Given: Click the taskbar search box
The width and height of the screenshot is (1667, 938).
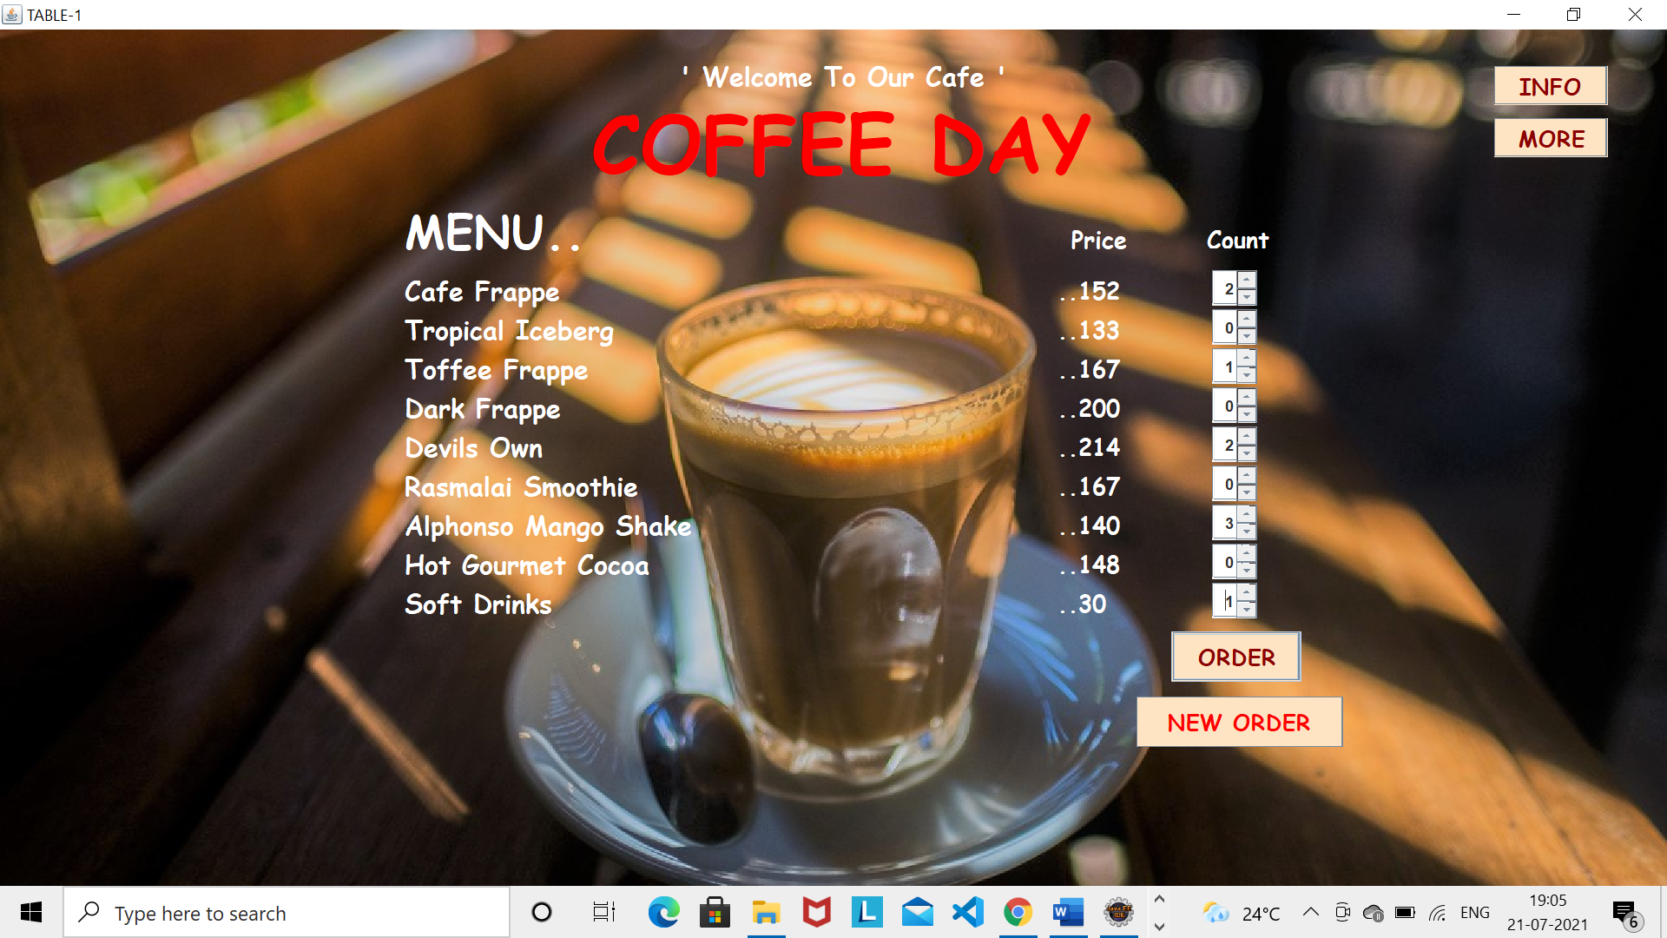Looking at the screenshot, I should pyautogui.click(x=287, y=913).
